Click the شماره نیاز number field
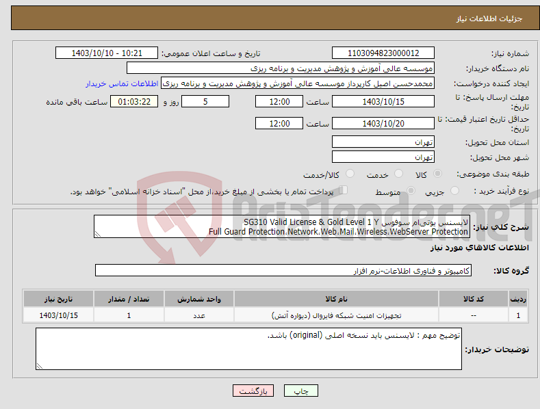Viewport: 540px width, 409px height. (x=383, y=53)
